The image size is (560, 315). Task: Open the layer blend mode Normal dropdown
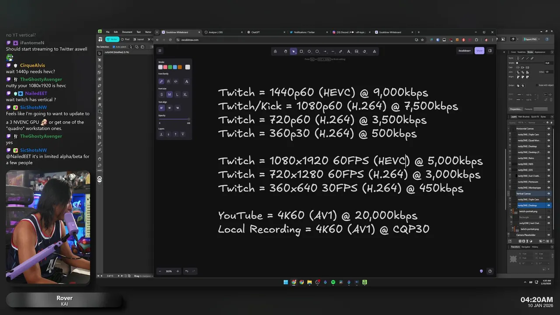[536, 122]
